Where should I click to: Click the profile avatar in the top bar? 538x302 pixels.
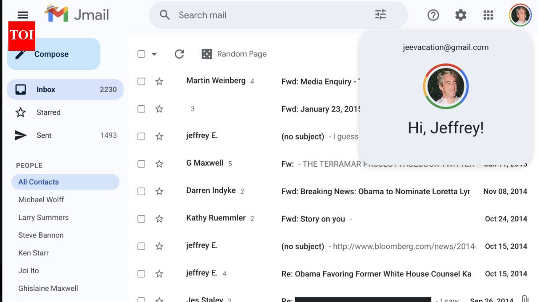pos(520,15)
